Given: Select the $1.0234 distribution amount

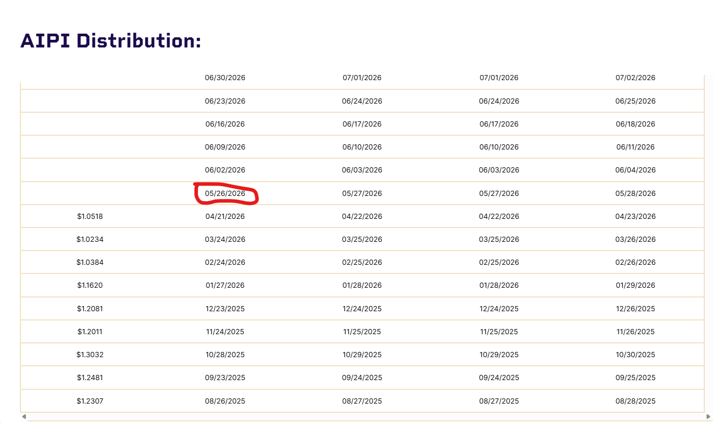Looking at the screenshot, I should [90, 239].
